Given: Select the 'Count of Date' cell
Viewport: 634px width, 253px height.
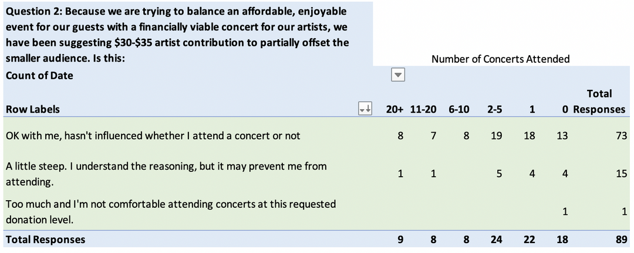Looking at the screenshot, I should [39, 75].
